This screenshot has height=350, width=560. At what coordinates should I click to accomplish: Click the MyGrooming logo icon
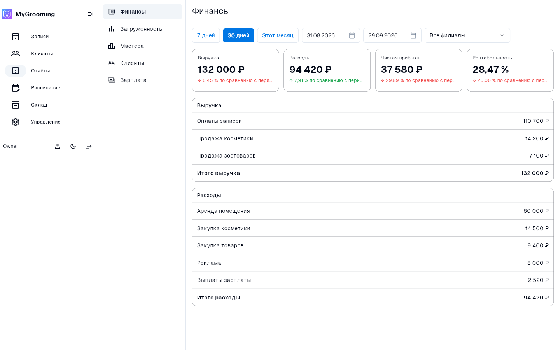point(7,14)
